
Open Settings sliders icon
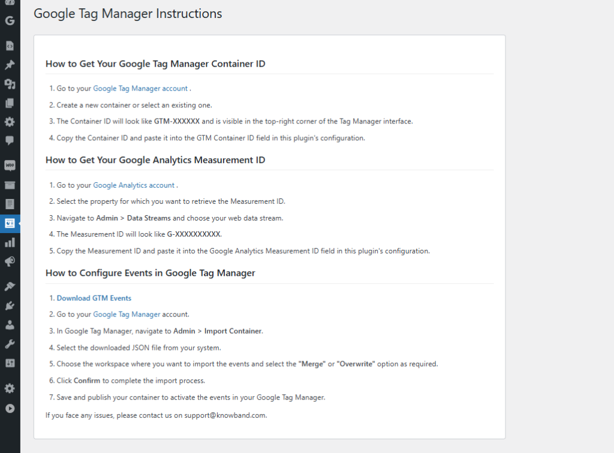pos(10,363)
